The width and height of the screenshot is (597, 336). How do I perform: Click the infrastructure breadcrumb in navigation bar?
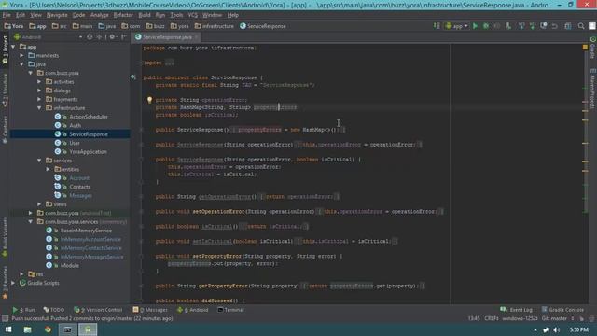(x=214, y=26)
